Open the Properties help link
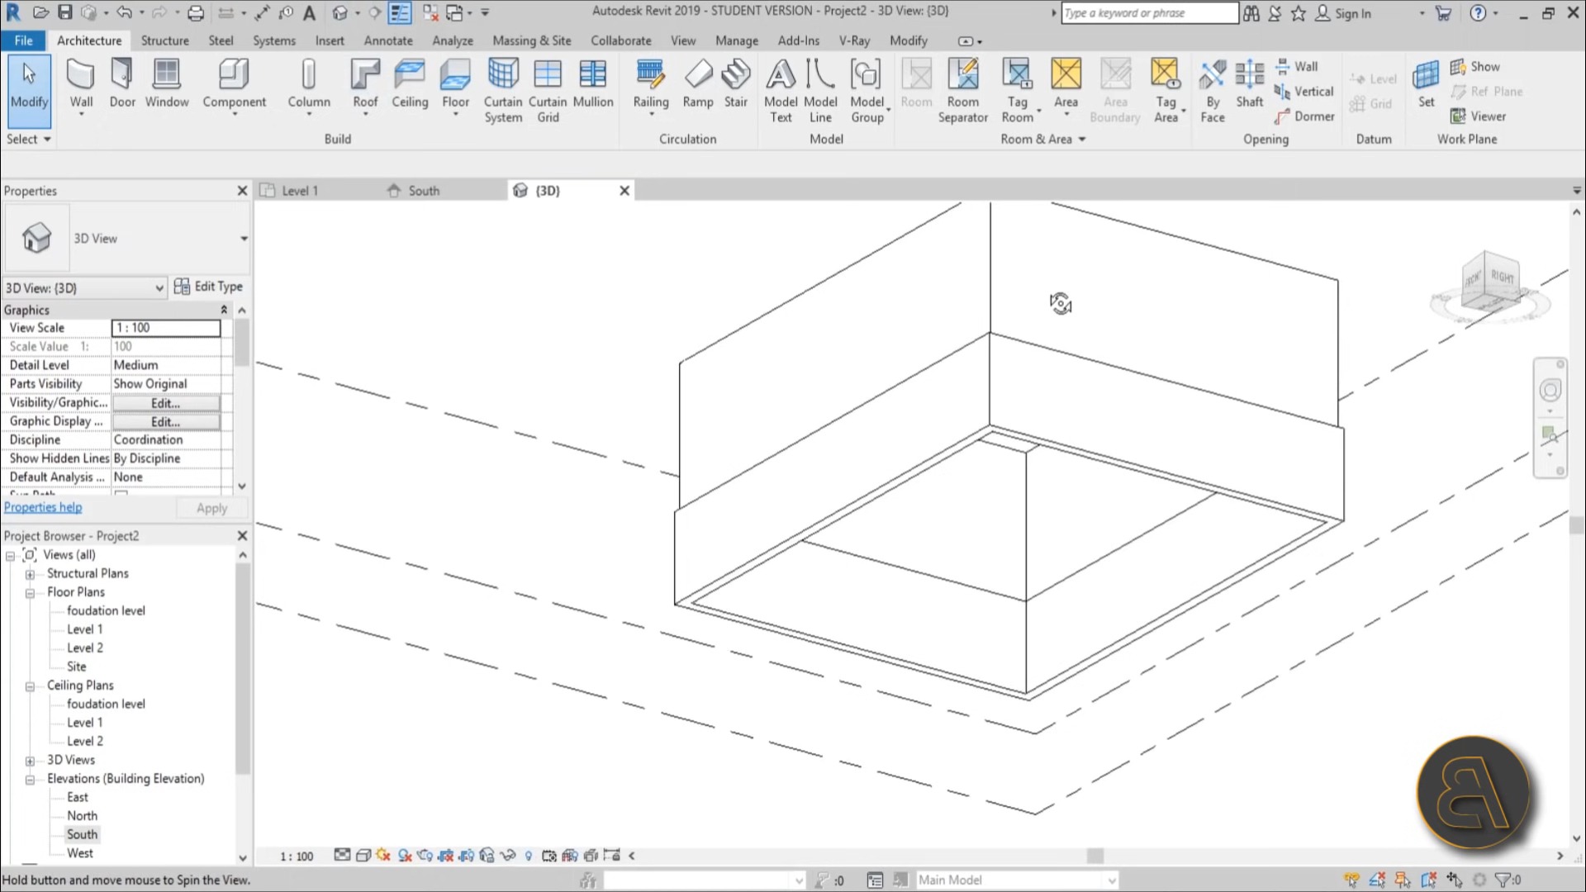The width and height of the screenshot is (1586, 892). [43, 507]
